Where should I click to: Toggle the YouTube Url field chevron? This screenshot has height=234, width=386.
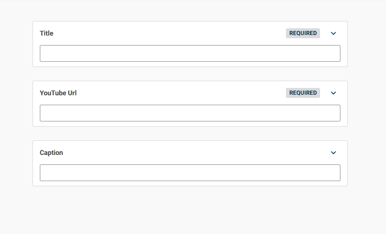pos(333,93)
